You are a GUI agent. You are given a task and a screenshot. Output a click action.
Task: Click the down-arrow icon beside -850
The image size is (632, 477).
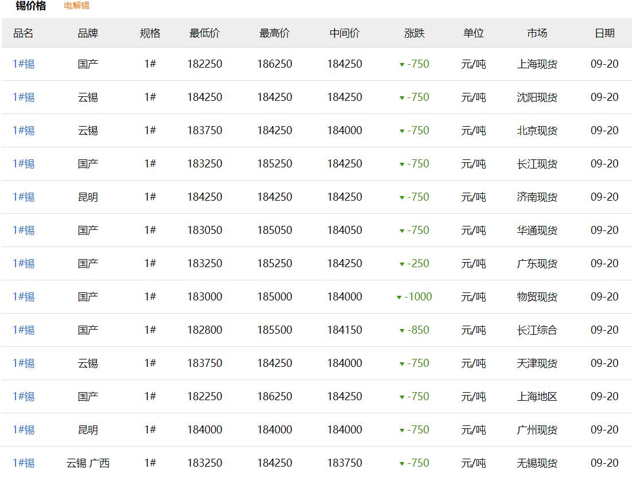click(402, 331)
